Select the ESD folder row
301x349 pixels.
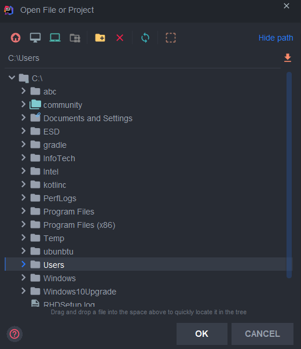point(149,132)
